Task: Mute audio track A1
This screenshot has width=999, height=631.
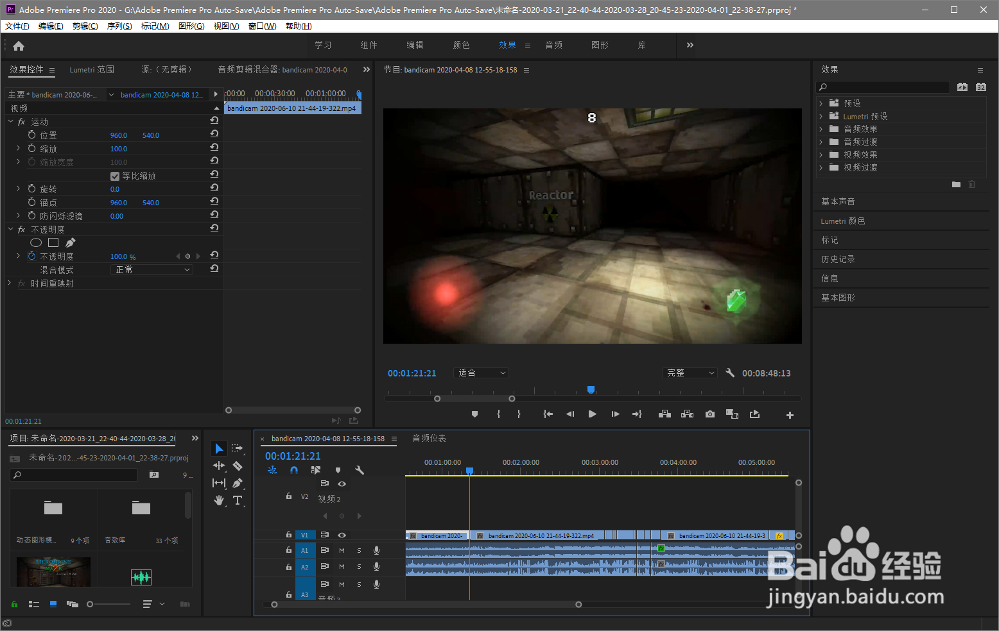Action: (x=342, y=550)
